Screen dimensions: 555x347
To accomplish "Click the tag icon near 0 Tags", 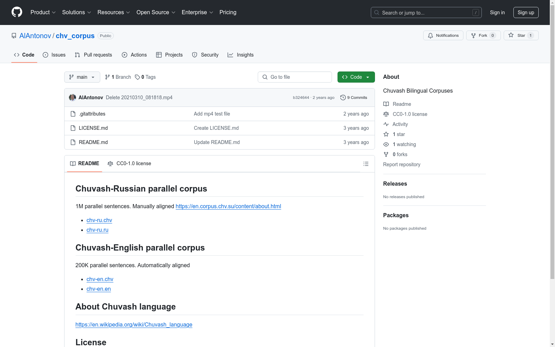I will [x=137, y=77].
